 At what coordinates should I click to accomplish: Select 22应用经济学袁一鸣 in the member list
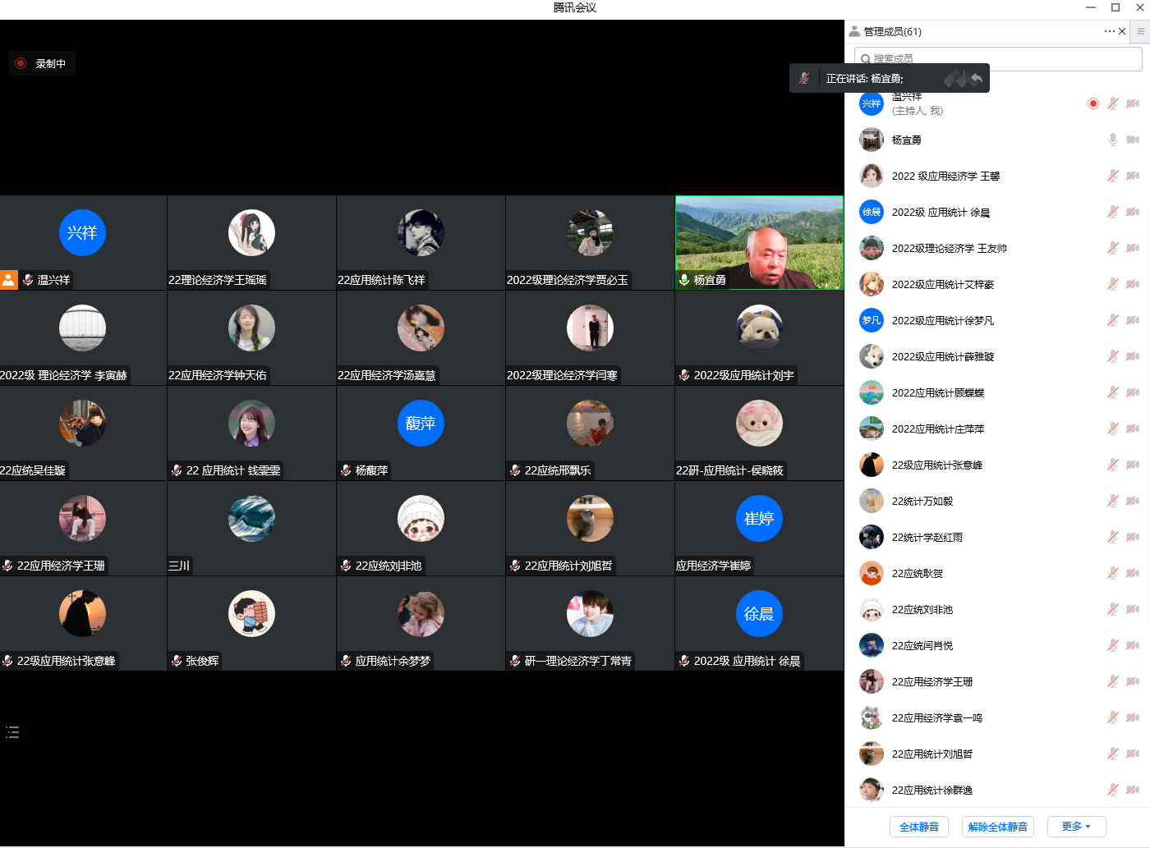936,717
